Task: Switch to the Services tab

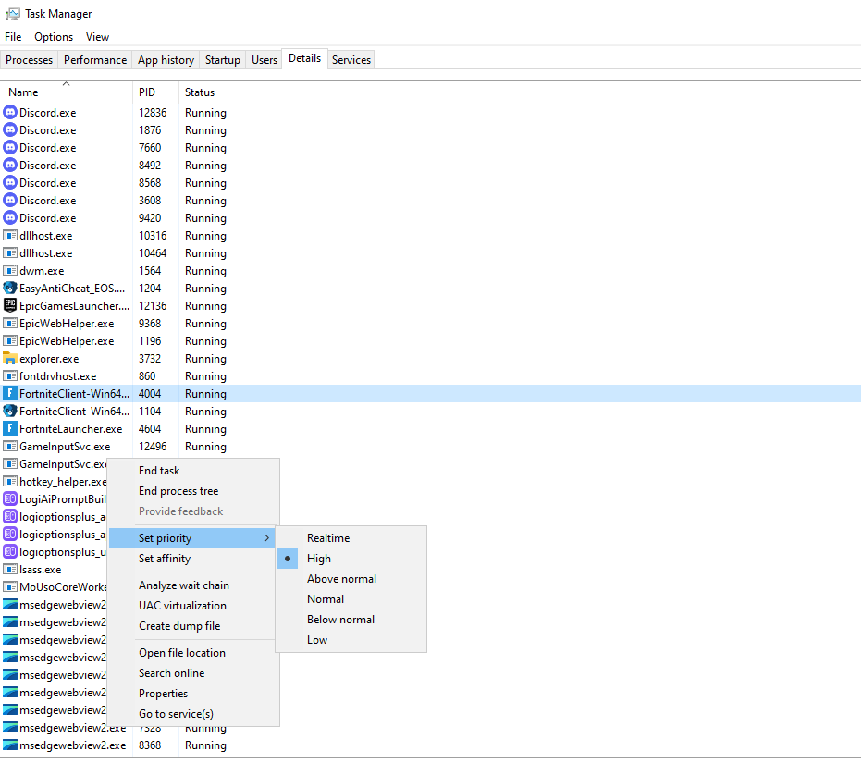Action: [x=351, y=60]
